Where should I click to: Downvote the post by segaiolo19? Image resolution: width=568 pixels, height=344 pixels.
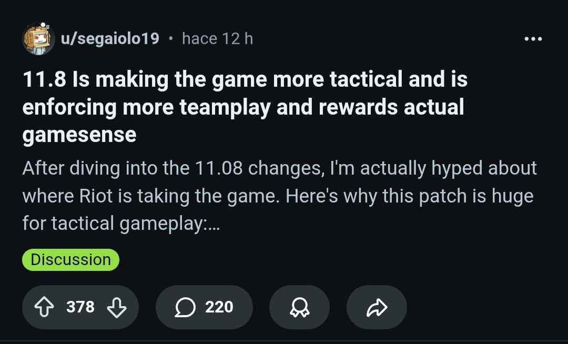116,307
